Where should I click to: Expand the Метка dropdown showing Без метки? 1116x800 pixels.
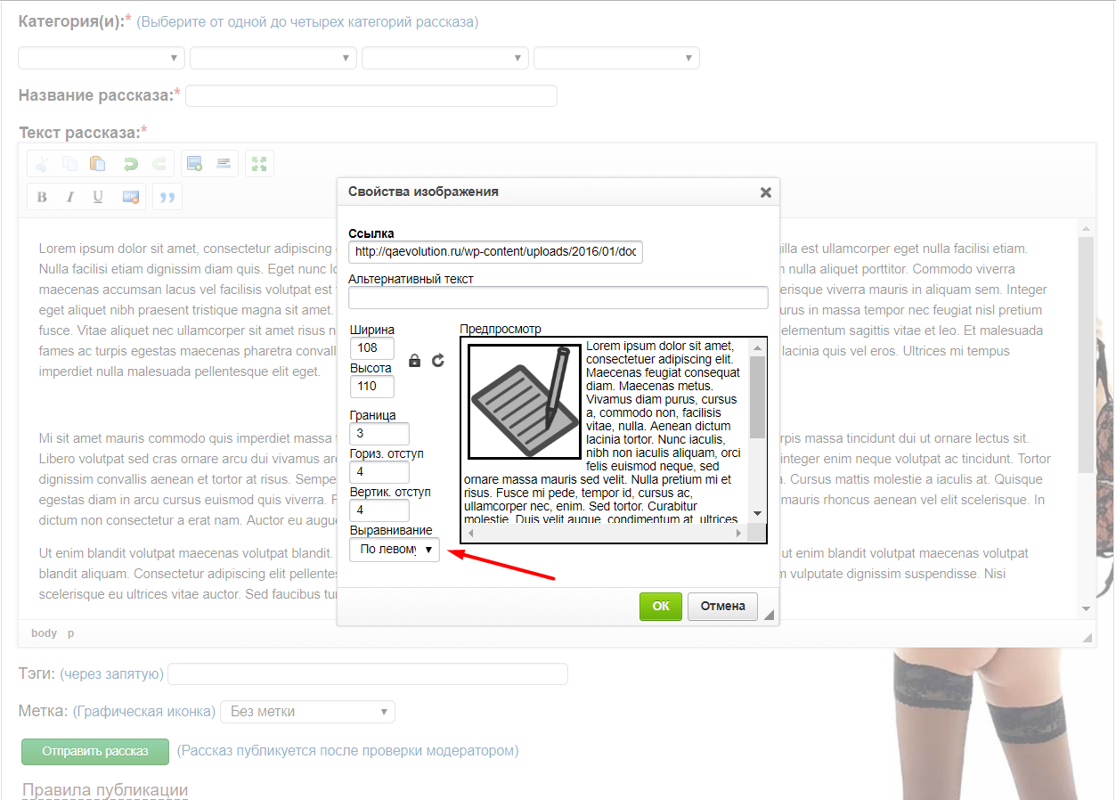click(306, 712)
